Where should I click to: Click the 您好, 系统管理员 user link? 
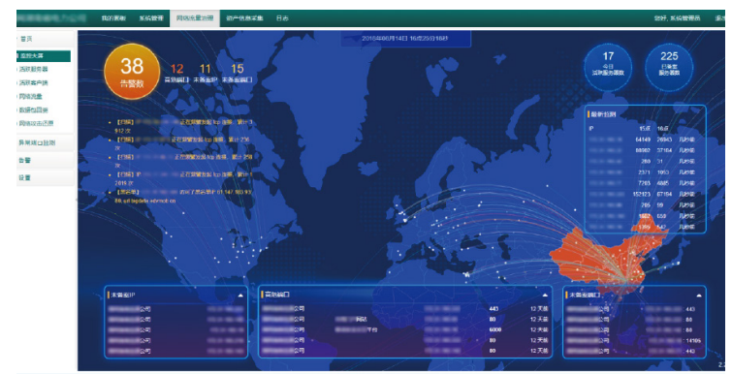[x=677, y=18]
